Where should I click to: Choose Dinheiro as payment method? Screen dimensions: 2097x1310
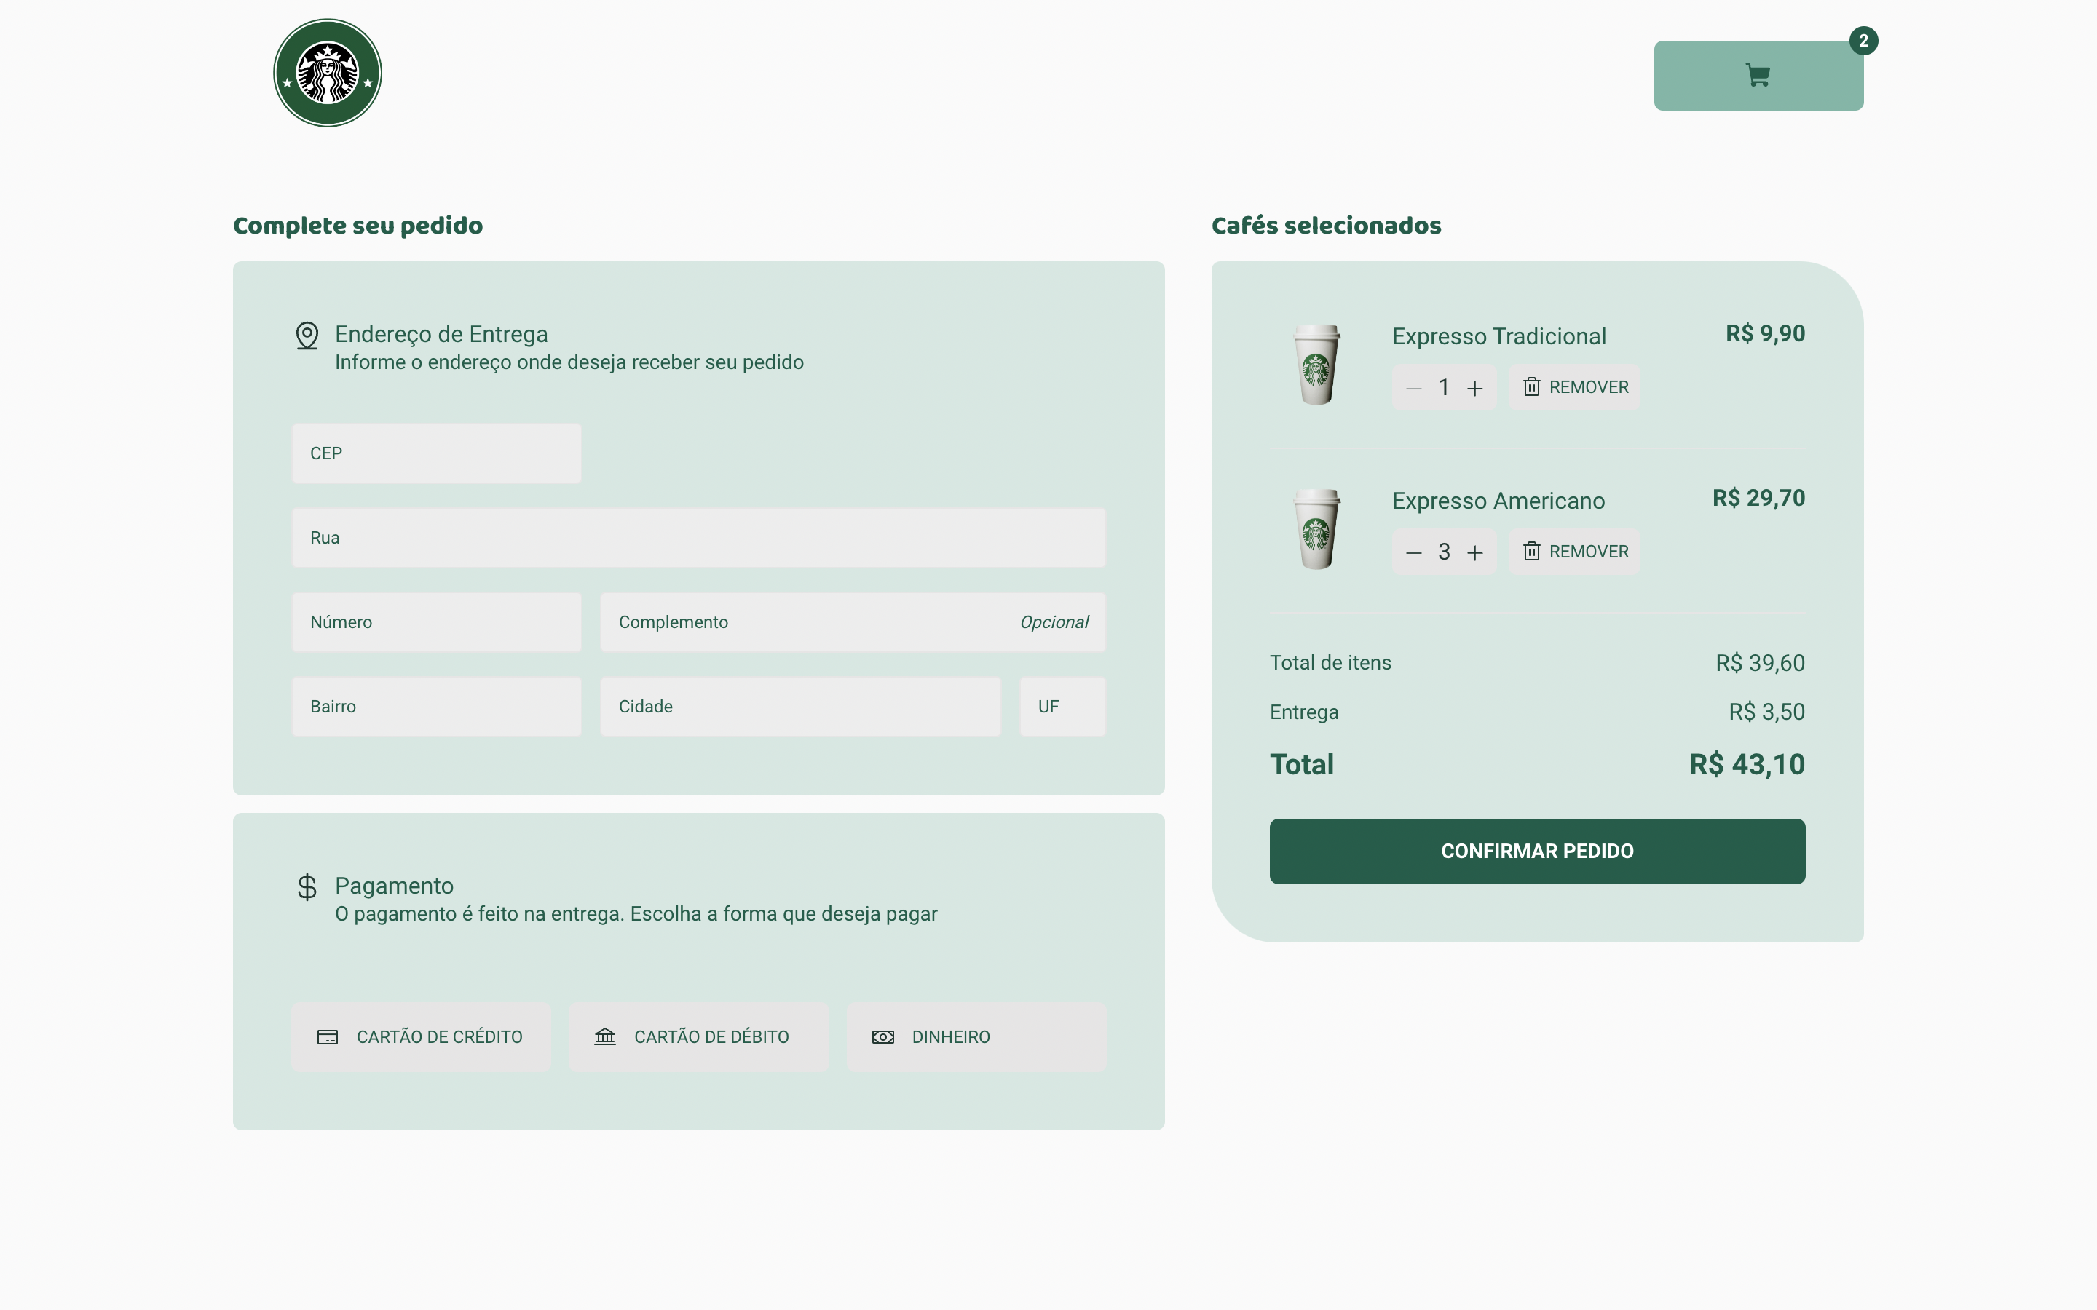tap(976, 1037)
